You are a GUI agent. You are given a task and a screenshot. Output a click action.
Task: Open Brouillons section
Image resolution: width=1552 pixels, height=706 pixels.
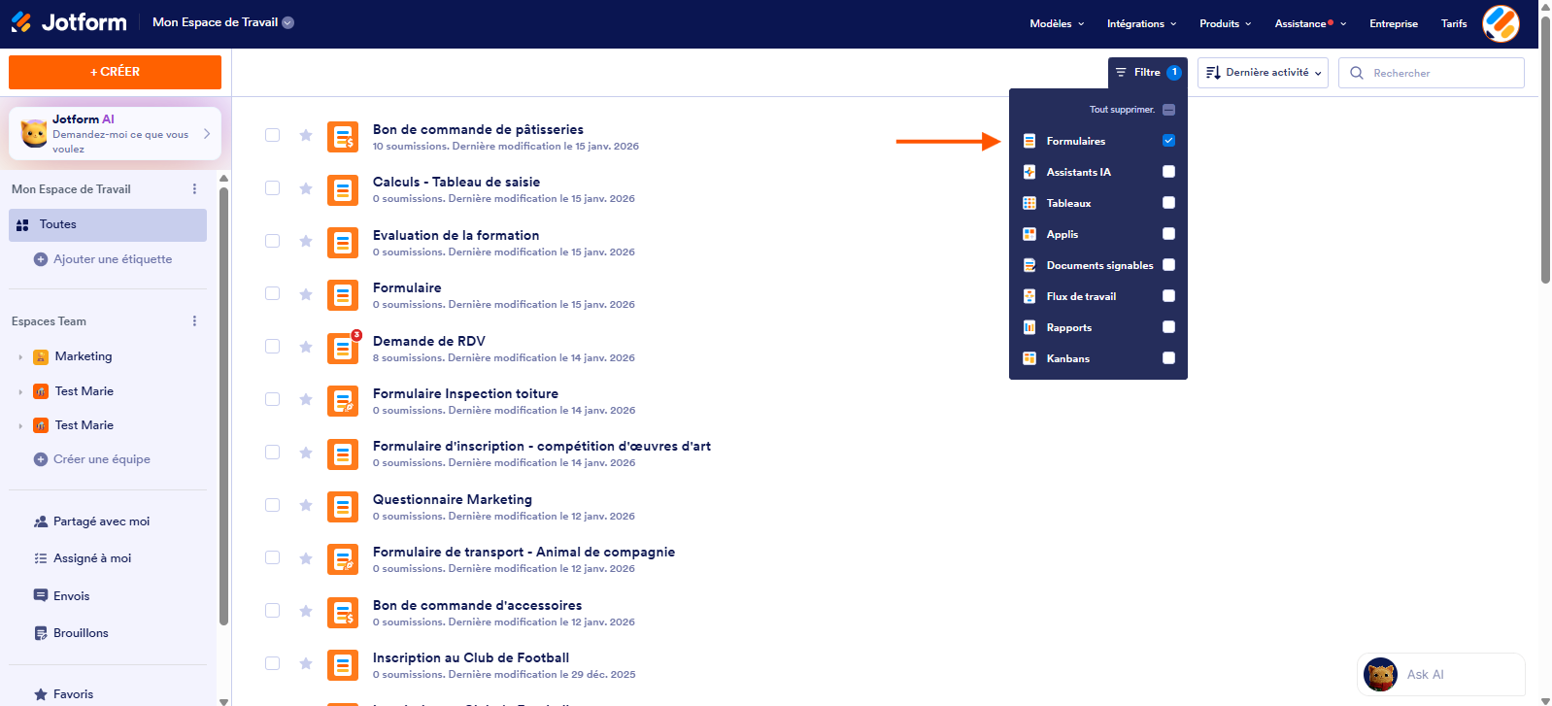72,633
